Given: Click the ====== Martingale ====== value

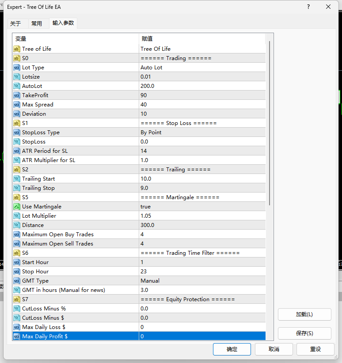Looking at the screenshot, I should pyautogui.click(x=180, y=197).
